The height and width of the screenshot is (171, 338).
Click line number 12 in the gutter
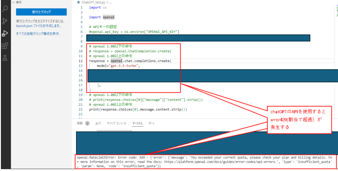[x=81, y=61]
